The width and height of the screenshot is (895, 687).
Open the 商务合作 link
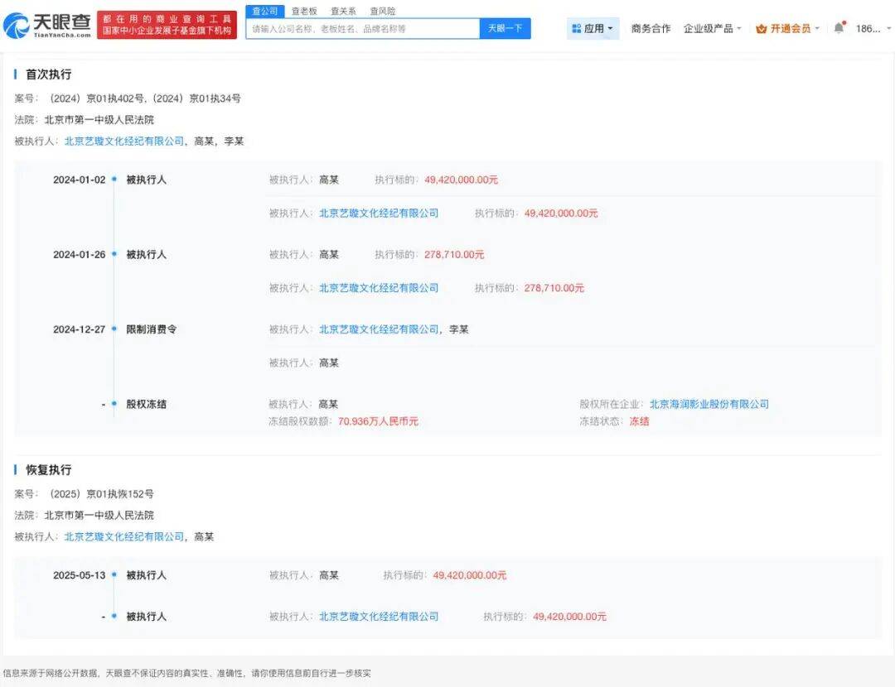(x=651, y=28)
